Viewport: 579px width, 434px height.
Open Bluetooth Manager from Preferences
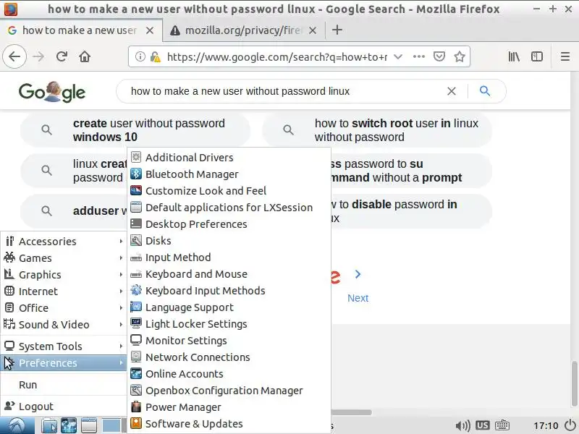click(192, 174)
